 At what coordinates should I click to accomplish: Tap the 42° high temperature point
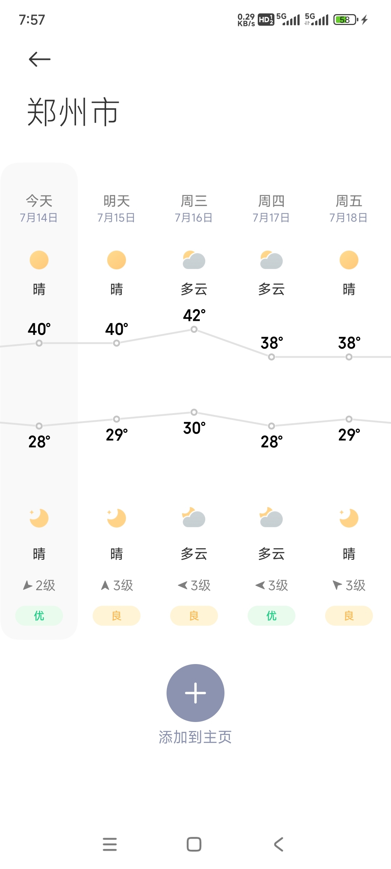click(194, 329)
